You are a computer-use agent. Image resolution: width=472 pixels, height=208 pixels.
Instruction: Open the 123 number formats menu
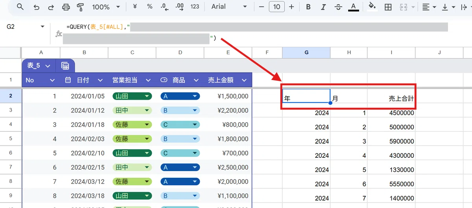tap(194, 7)
